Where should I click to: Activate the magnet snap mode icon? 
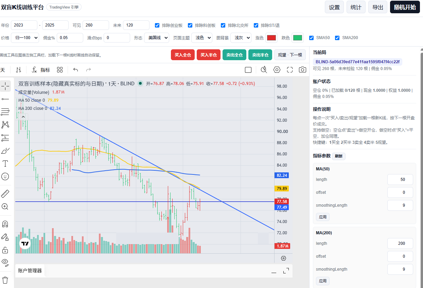pos(5,224)
